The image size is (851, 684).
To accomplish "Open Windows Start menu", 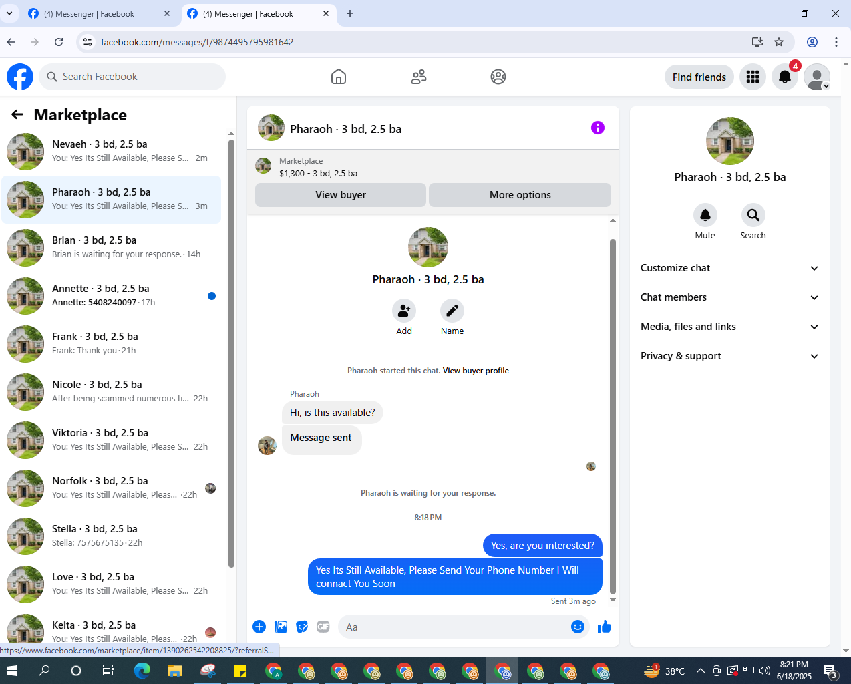I will click(x=12, y=671).
